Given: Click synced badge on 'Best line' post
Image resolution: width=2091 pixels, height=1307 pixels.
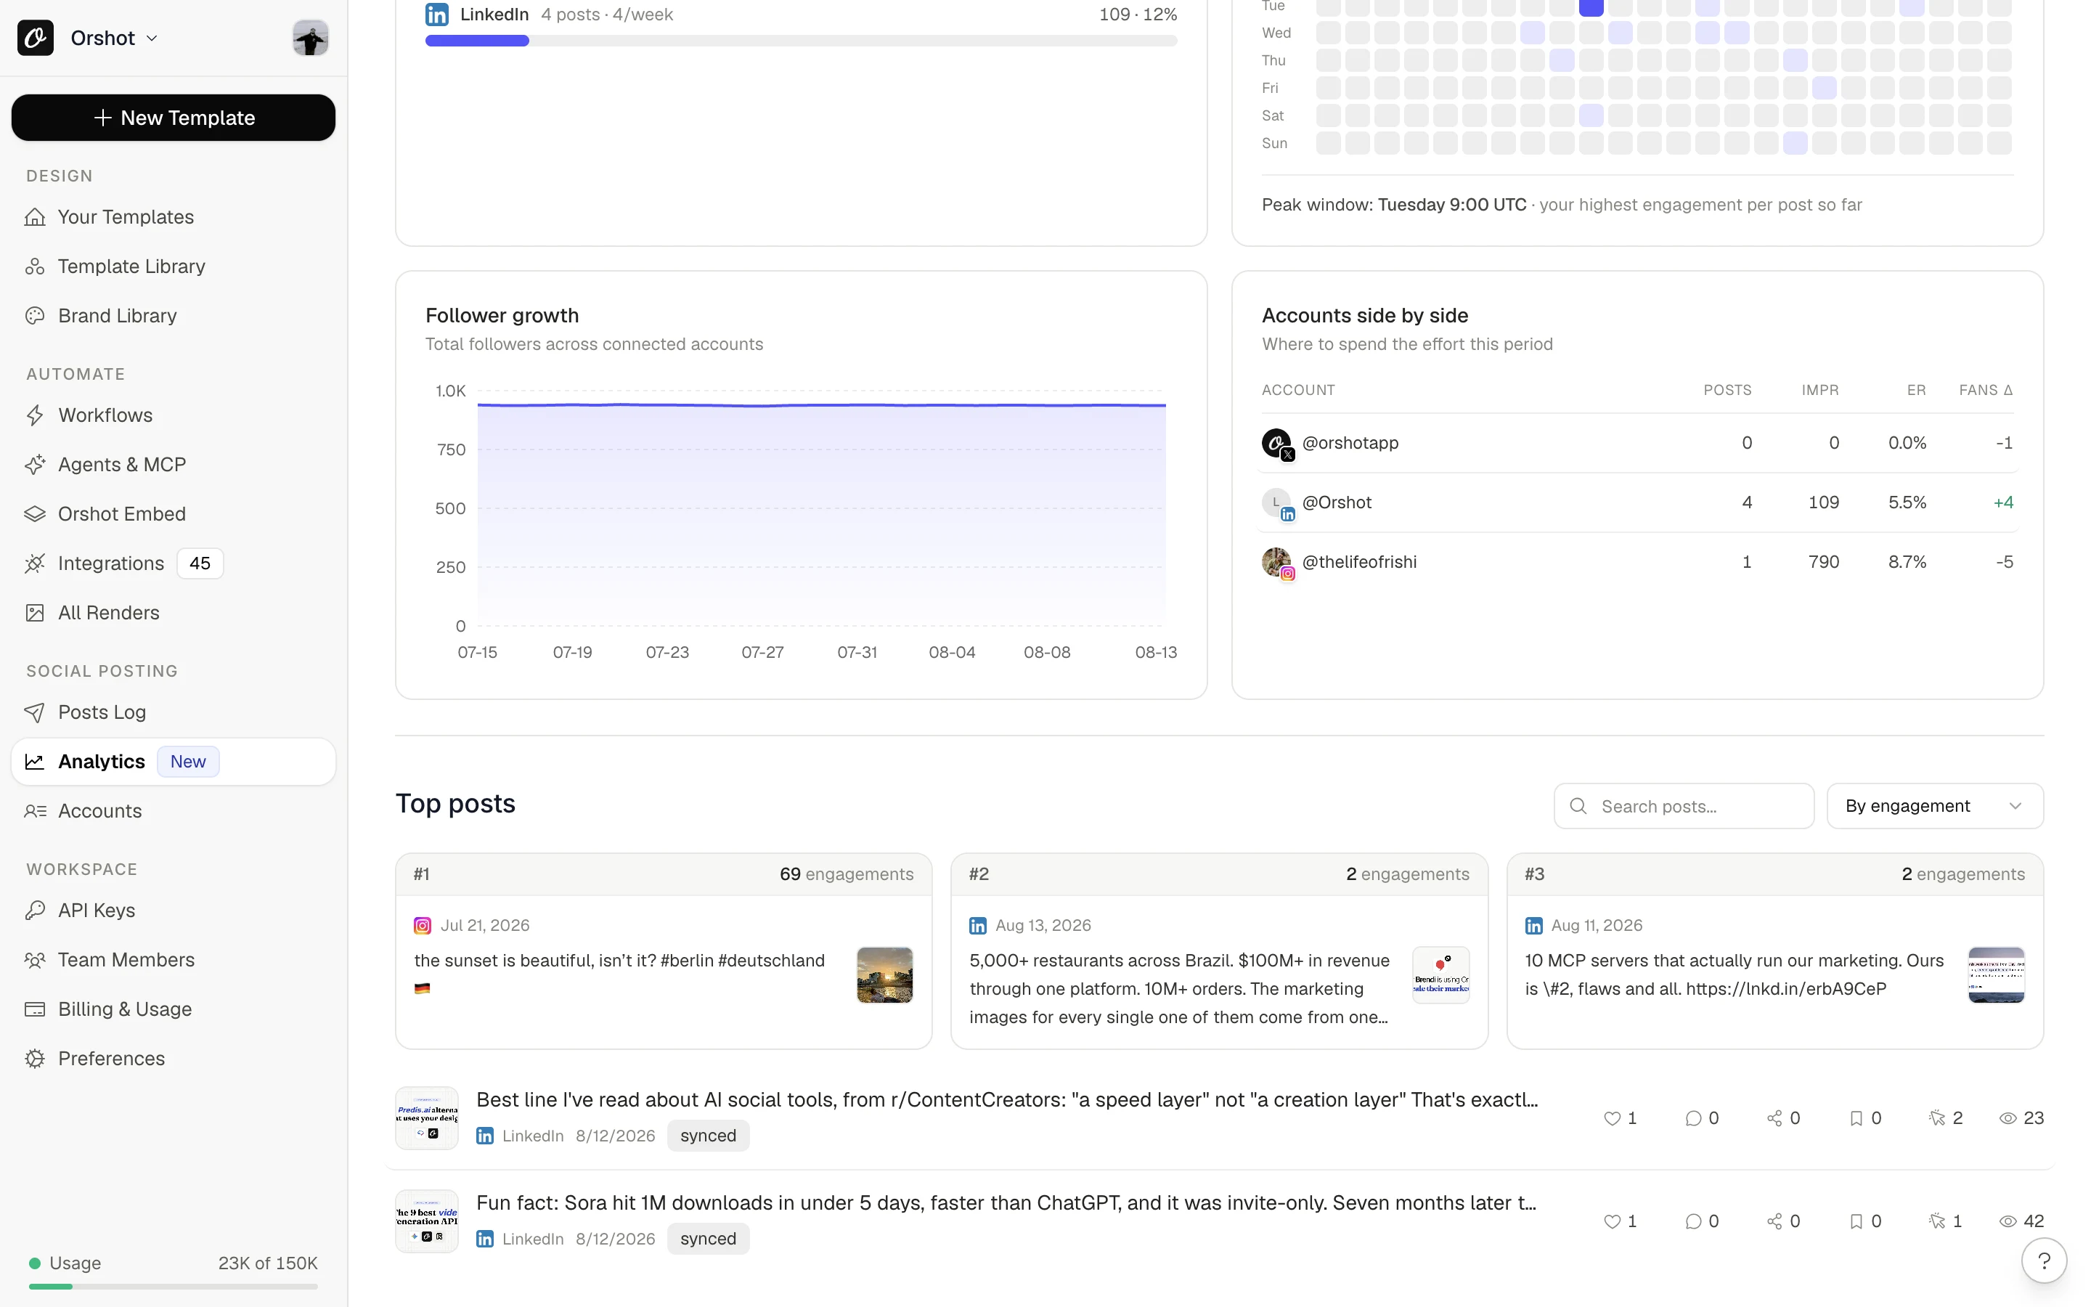Looking at the screenshot, I should click(708, 1135).
